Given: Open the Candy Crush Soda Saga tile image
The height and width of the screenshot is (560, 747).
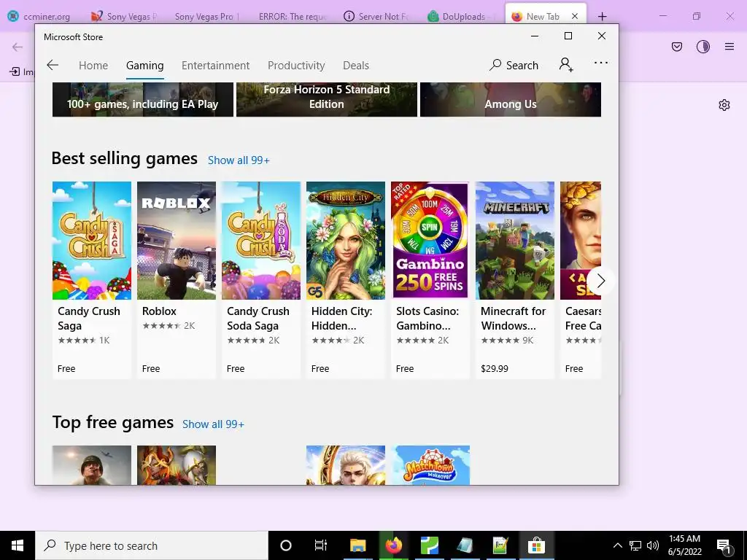Looking at the screenshot, I should coord(261,241).
